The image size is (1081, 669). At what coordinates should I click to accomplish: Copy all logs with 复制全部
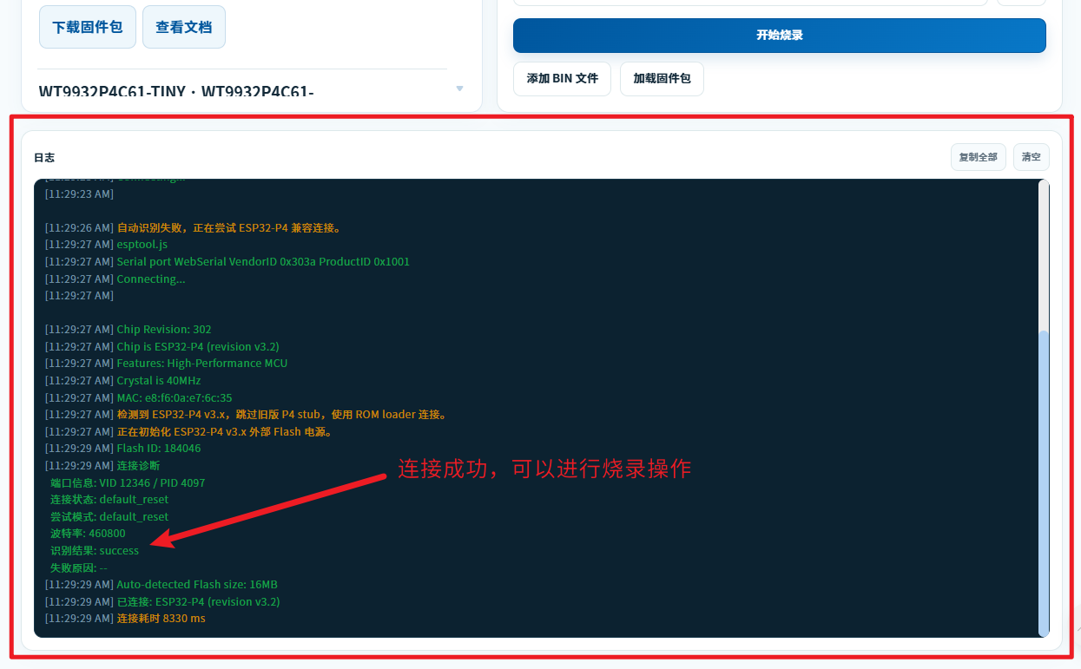tap(979, 157)
